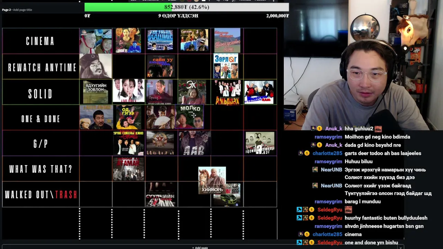Select the "Зөрлөг" movie poster
The image size is (443, 249).
226,66
